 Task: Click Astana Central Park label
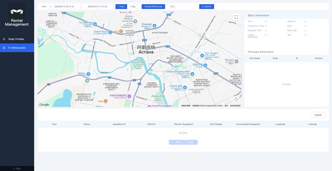138,61
